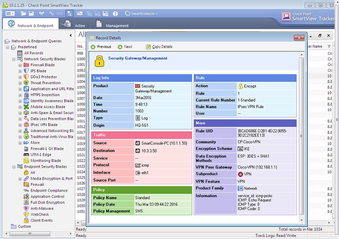Collapse the query tree pane arrow
The width and height of the screenshot is (339, 239).
(x=71, y=35)
